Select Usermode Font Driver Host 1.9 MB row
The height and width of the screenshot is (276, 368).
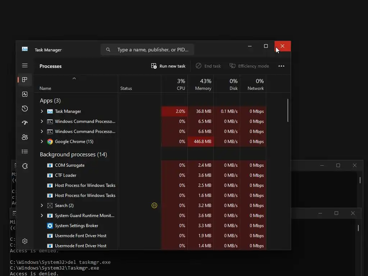tap(150, 236)
